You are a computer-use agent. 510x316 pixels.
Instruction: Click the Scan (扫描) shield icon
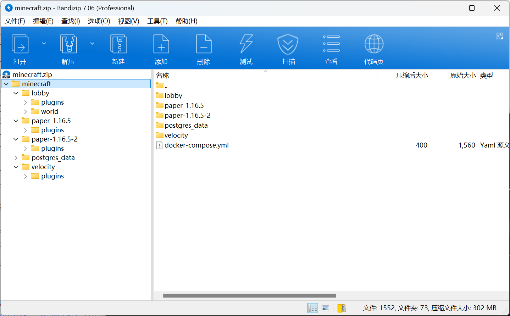288,44
